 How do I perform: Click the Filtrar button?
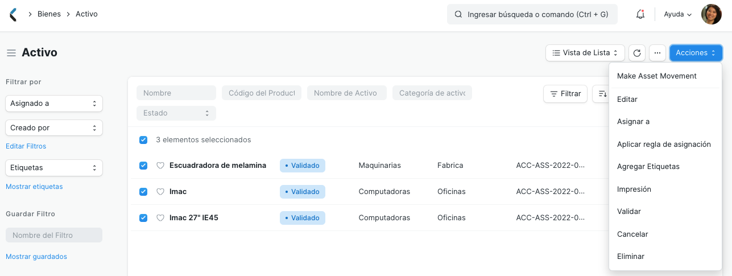point(565,94)
